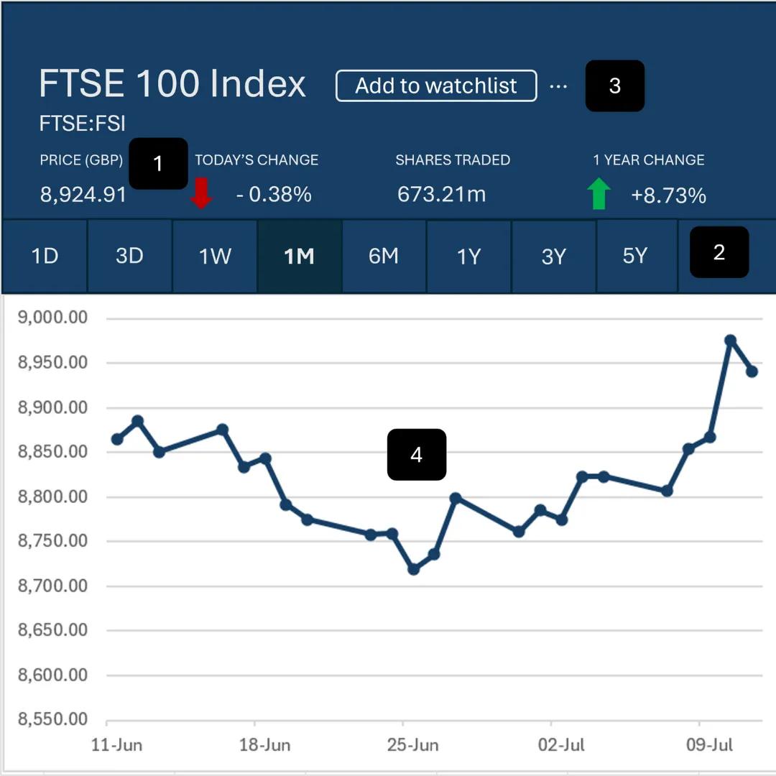Click the FTSE 100 Index title

pyautogui.click(x=172, y=83)
